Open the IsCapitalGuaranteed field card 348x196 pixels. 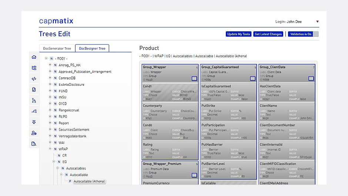[228, 92]
